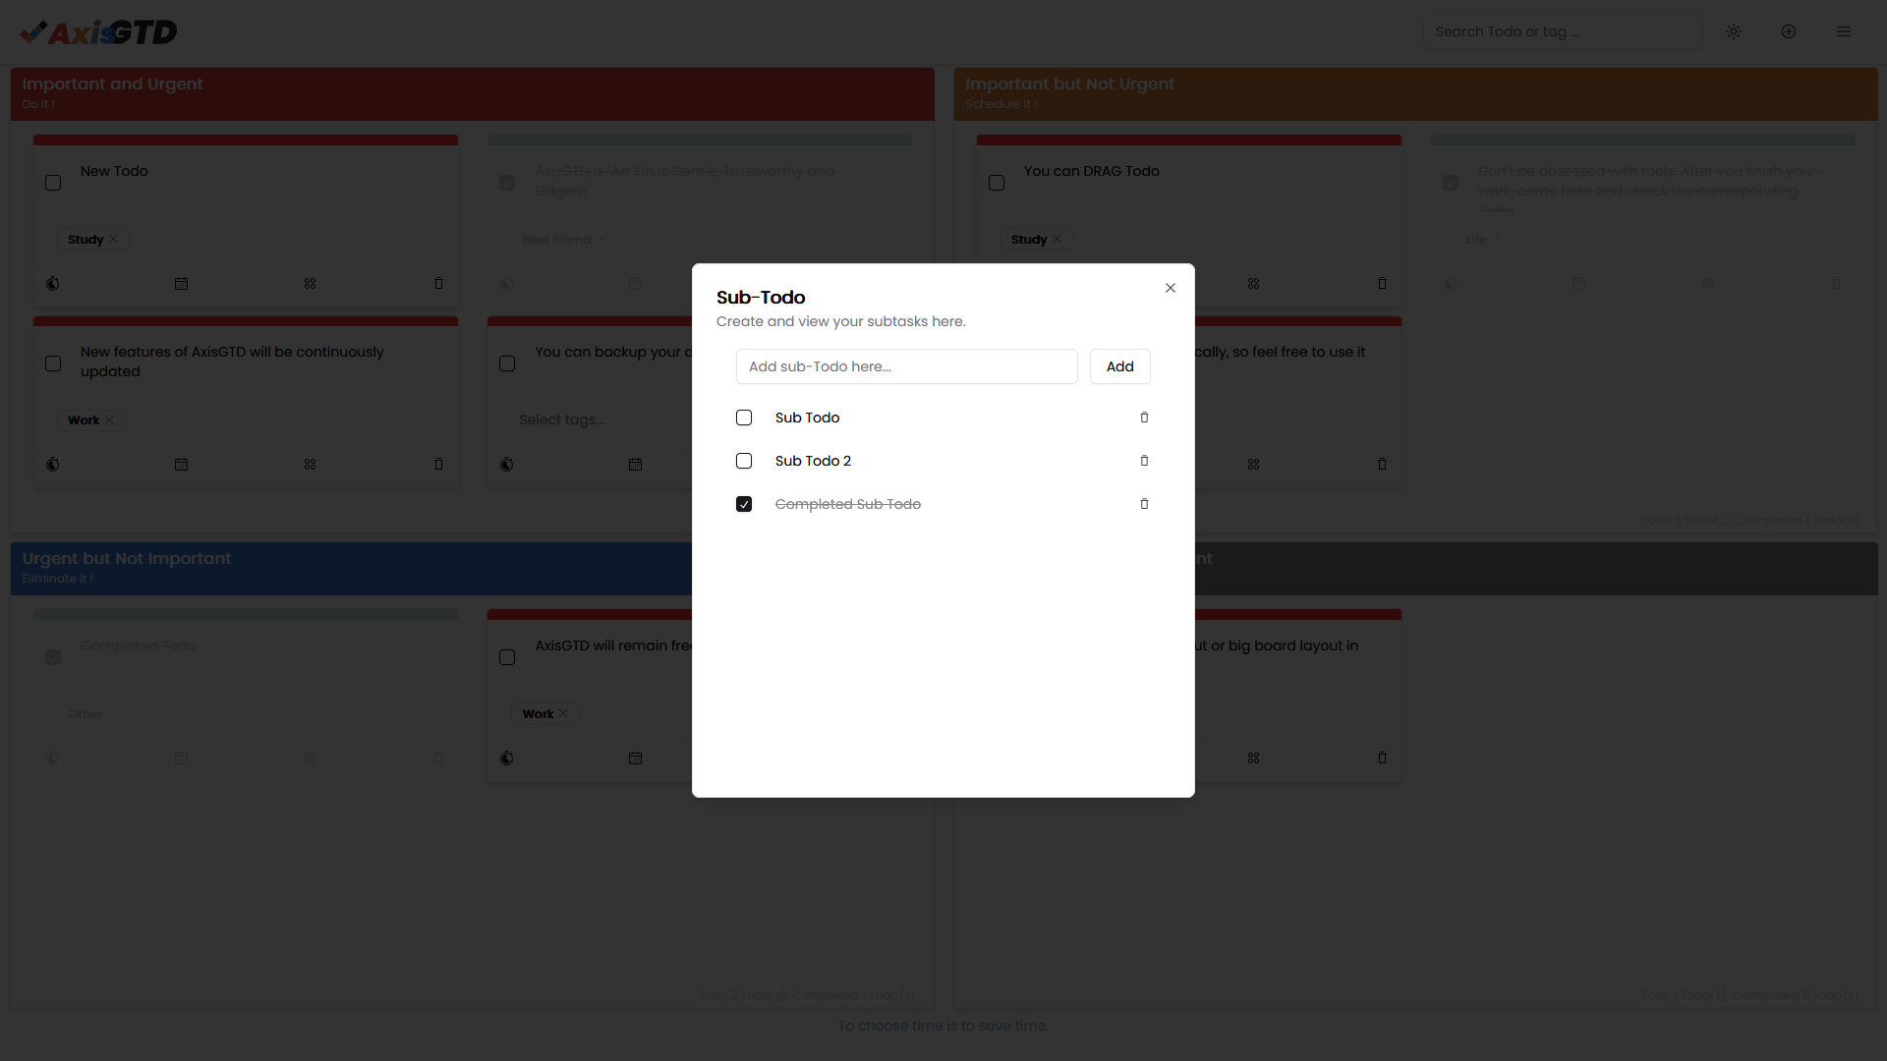Open sub-todo icon on 'New features' card
1887x1061 pixels.
tap(310, 464)
